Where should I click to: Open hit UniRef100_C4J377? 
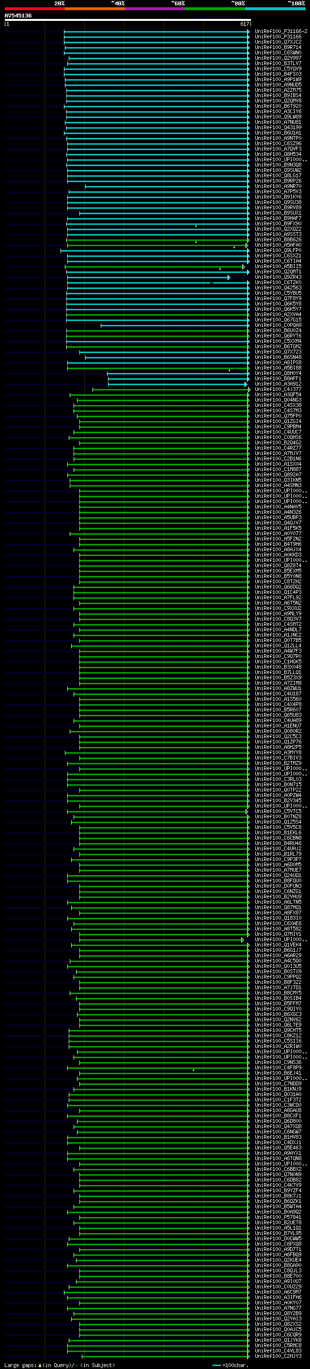point(278,389)
